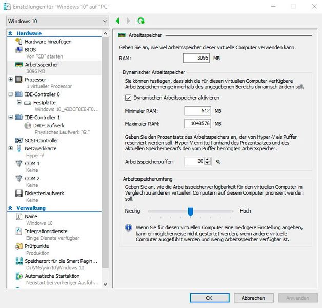Click the gray forward arrow in the toolbar
Screen dimensions: 322x308
coord(128,21)
